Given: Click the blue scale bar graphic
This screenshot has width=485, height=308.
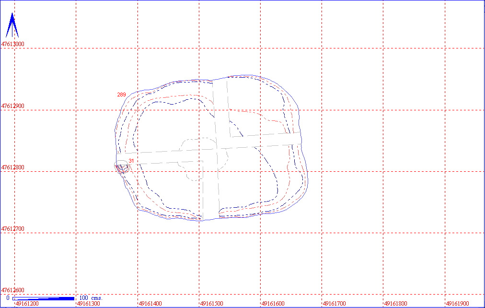Looking at the screenshot, I should [x=43, y=298].
